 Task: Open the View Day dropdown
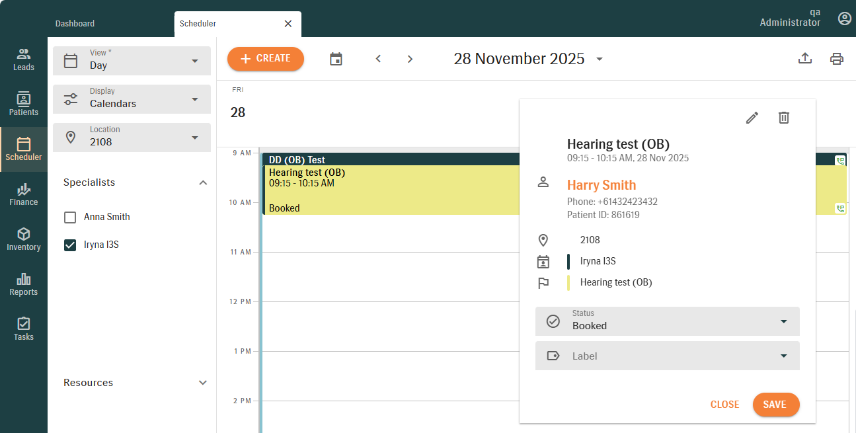pyautogui.click(x=132, y=61)
